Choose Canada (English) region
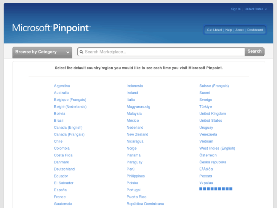Viewport: 277px width, 208px height. (x=68, y=127)
